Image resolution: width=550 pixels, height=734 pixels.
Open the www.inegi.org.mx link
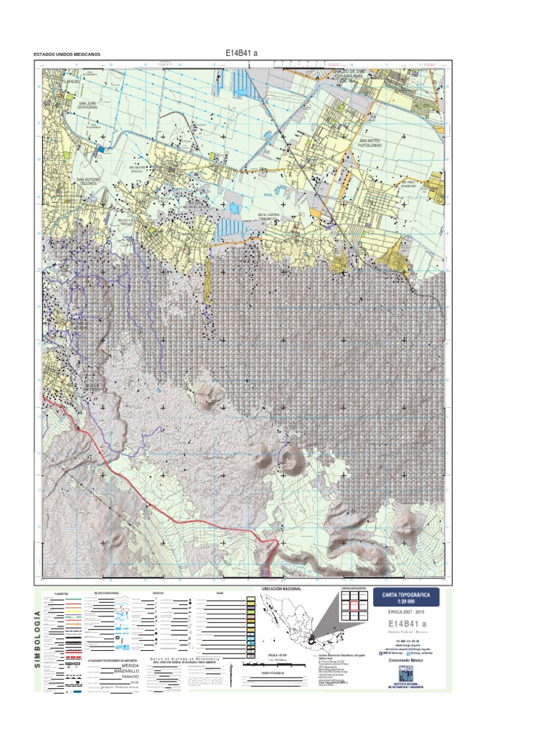407,646
